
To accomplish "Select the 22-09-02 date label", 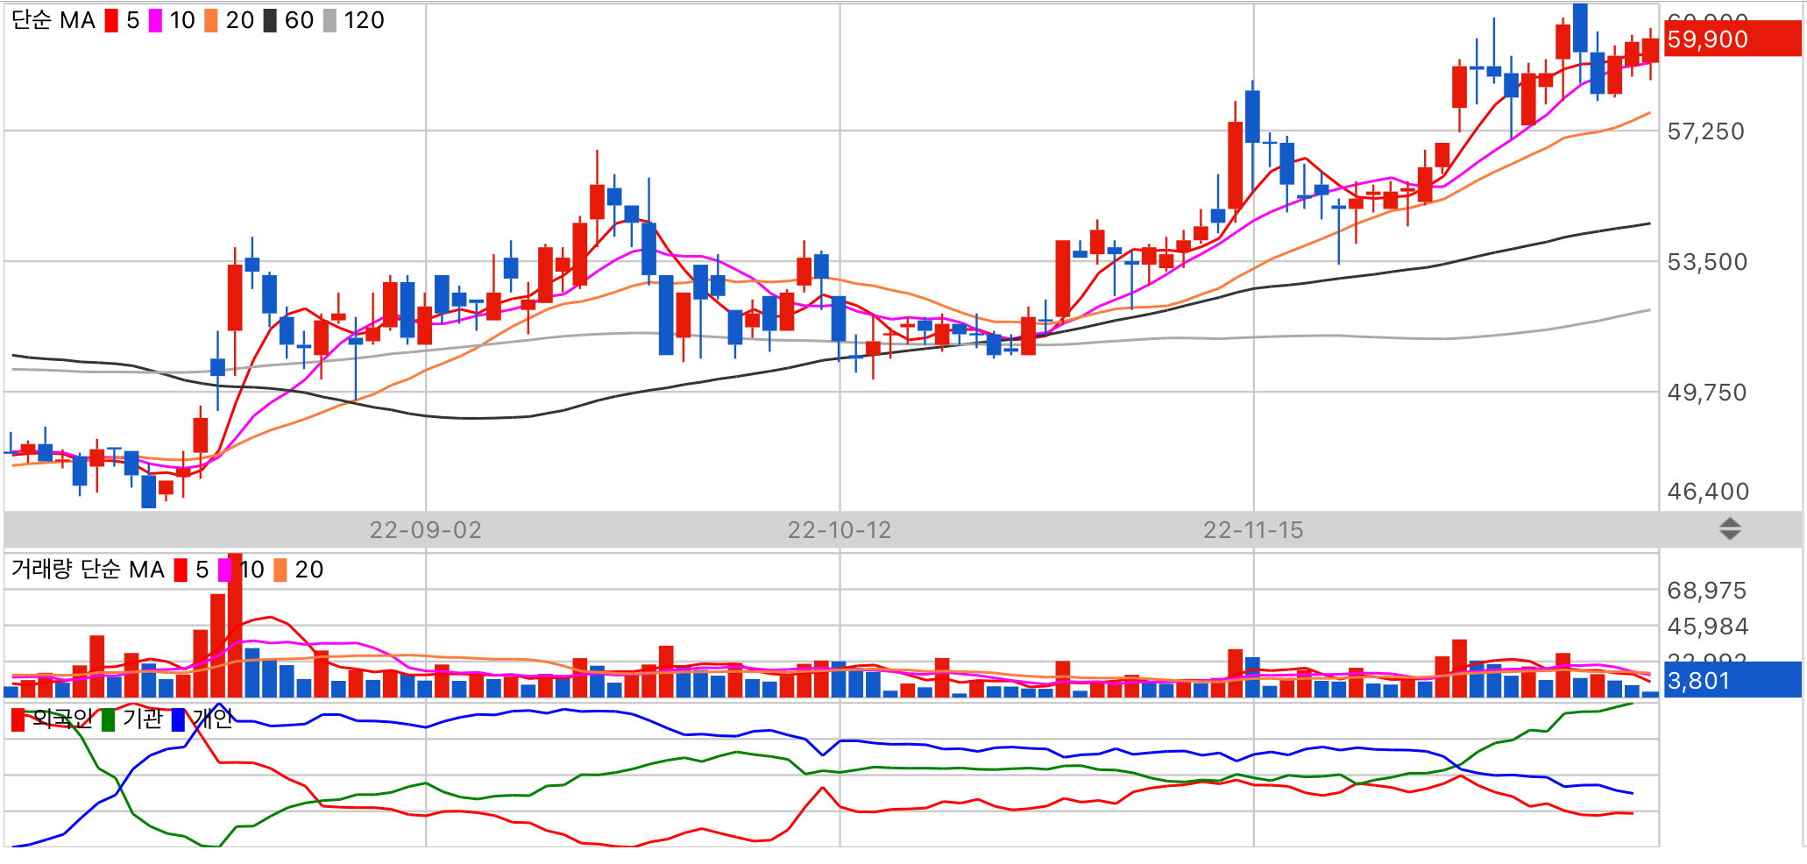I will (425, 530).
